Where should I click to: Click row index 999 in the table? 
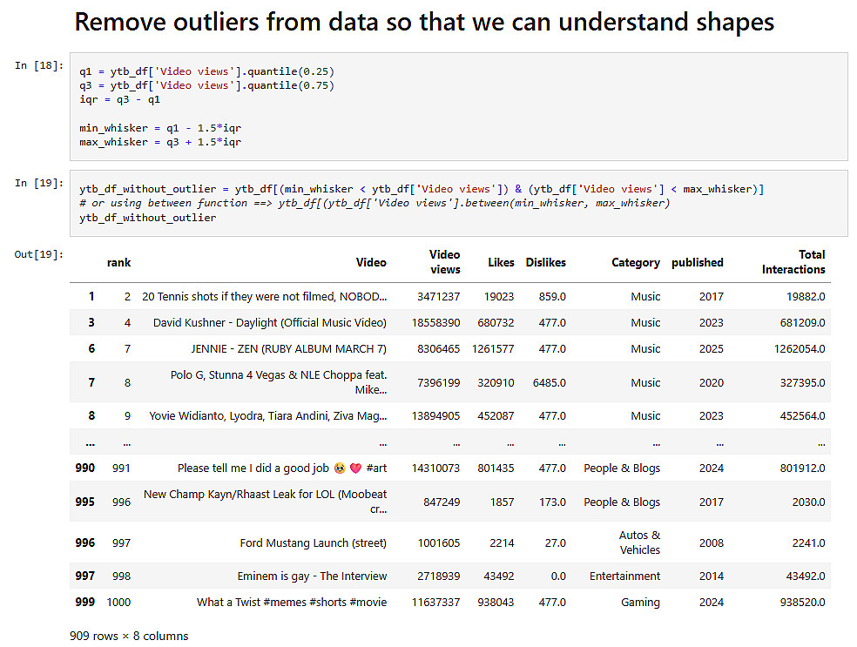tap(85, 602)
